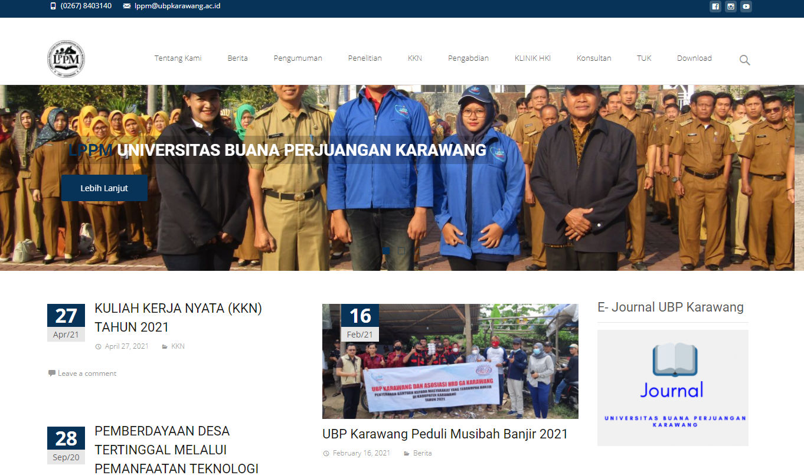The image size is (804, 475).
Task: Call the number (0267) 8403140
Action: (86, 6)
